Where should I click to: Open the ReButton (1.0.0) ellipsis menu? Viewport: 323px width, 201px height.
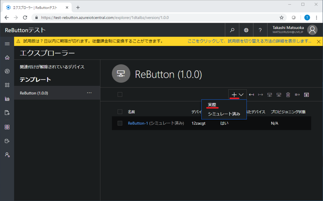[x=89, y=93]
